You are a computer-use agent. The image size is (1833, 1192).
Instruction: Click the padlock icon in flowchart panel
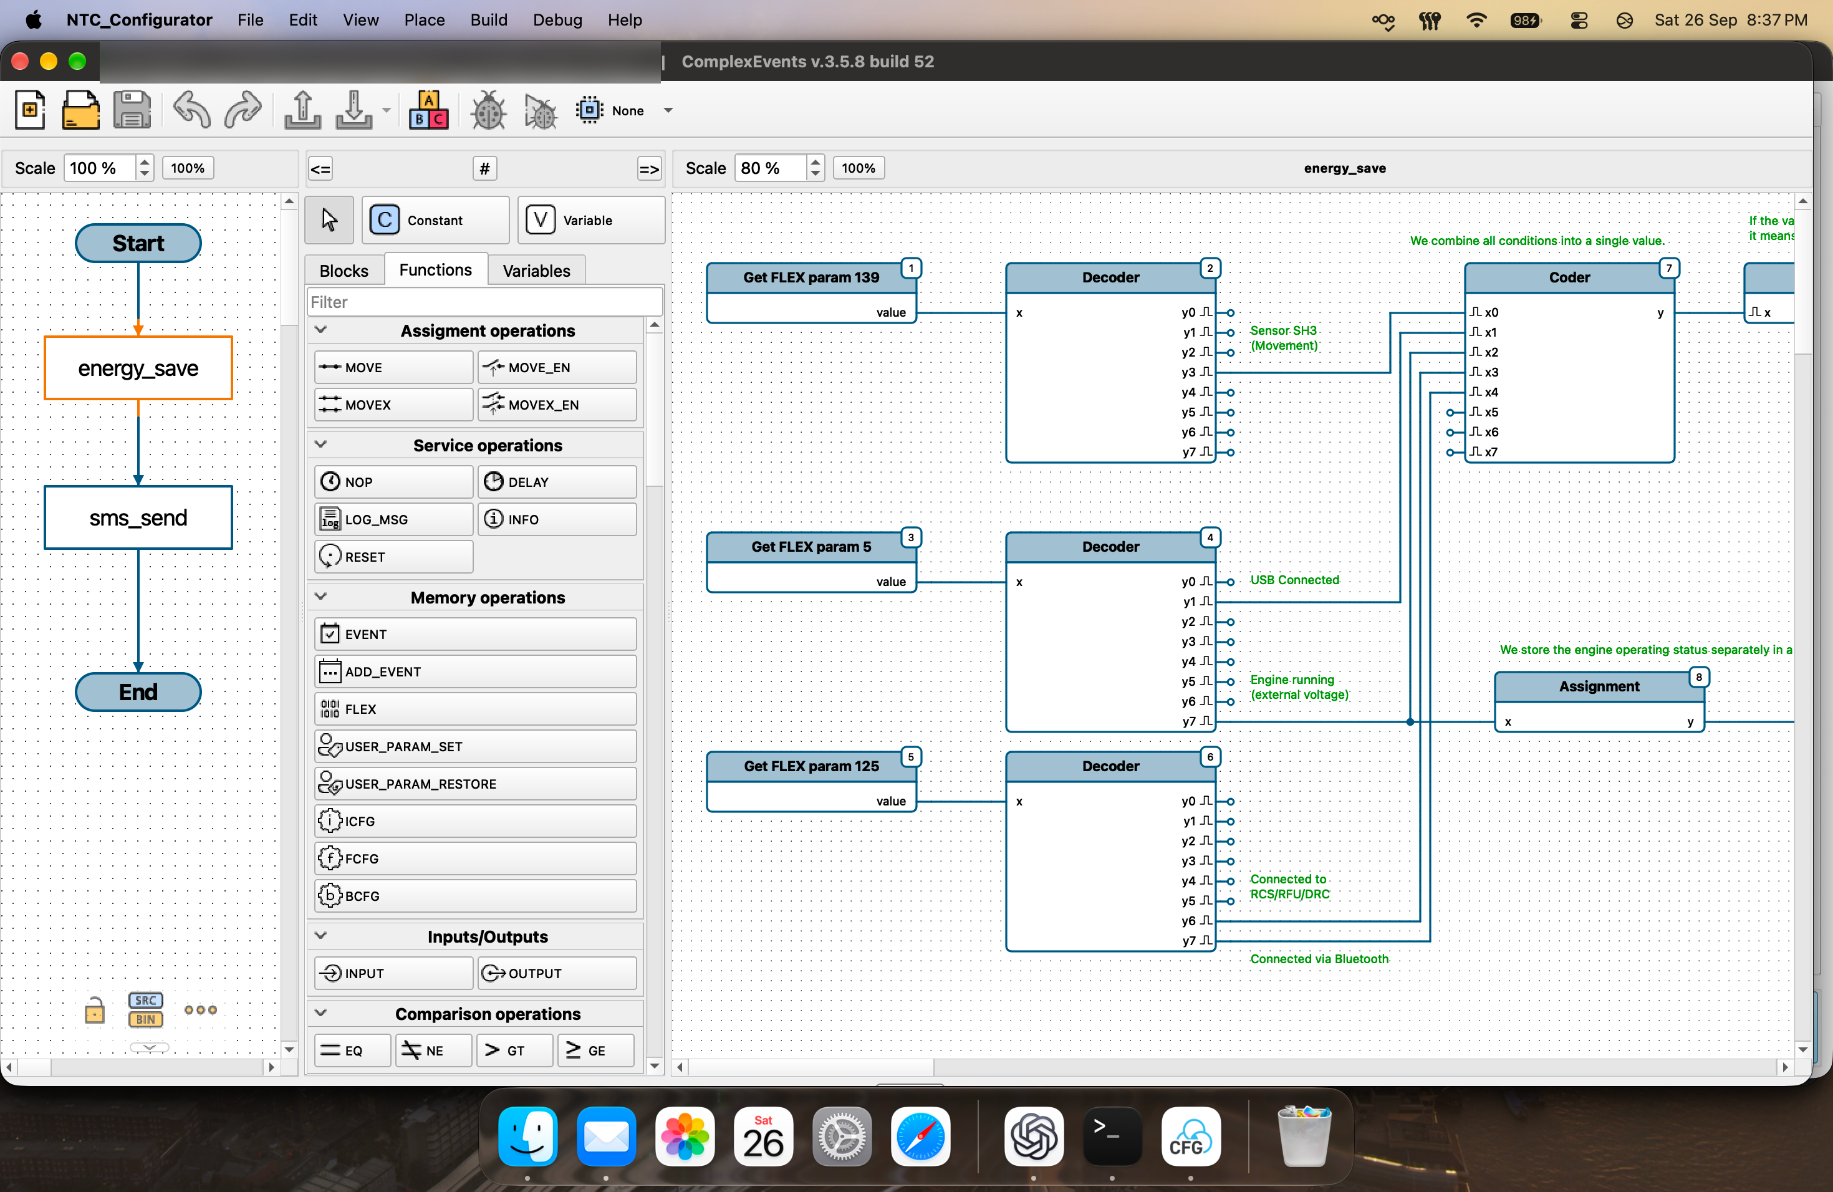coord(94,1011)
